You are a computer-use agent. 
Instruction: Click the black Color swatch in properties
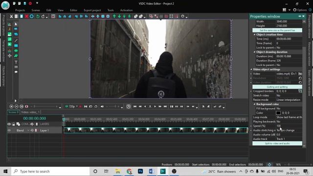[x=278, y=113]
